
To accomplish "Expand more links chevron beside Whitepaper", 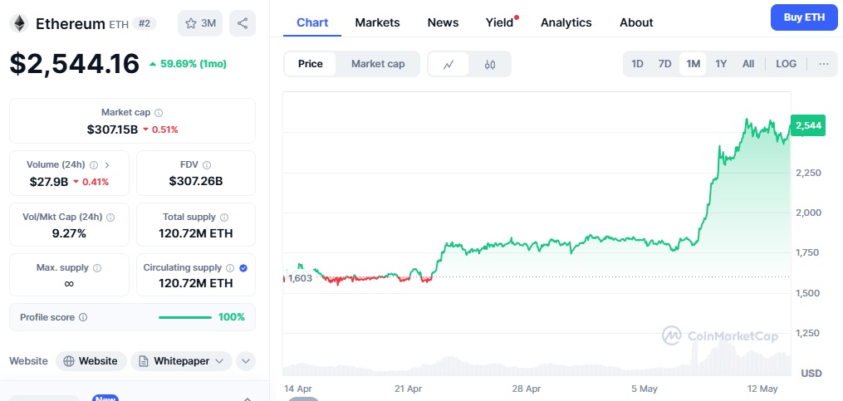I will tap(246, 361).
